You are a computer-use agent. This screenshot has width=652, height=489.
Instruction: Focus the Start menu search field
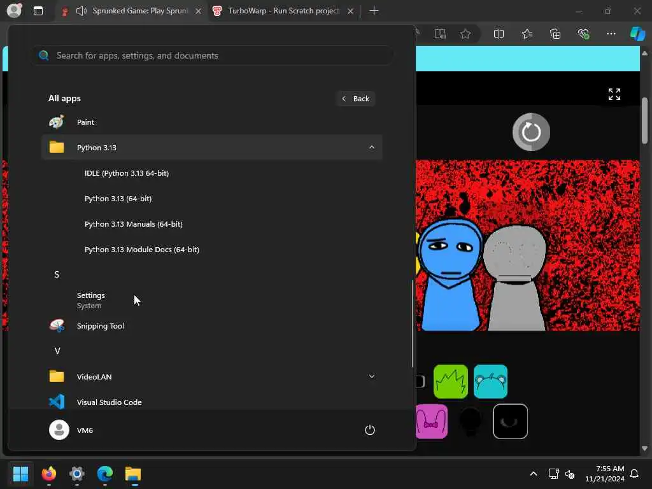213,55
